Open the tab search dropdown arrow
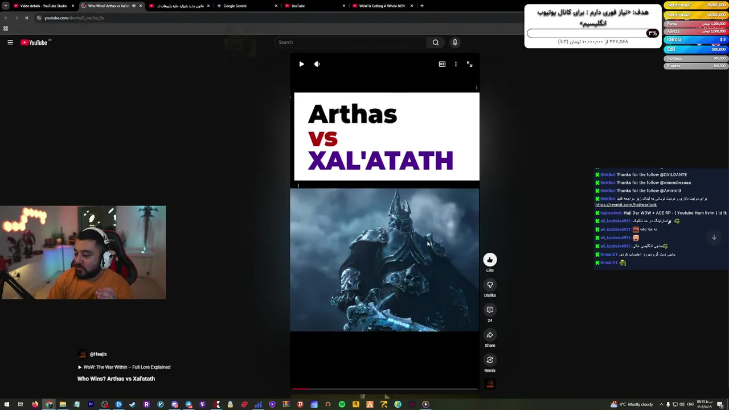Image resolution: width=729 pixels, height=410 pixels. (x=5, y=6)
